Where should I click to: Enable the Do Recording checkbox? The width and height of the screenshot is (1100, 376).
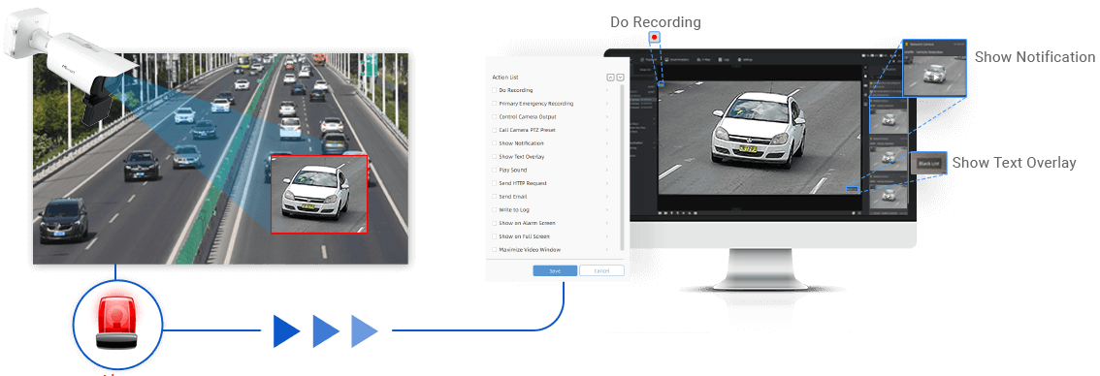pos(495,90)
